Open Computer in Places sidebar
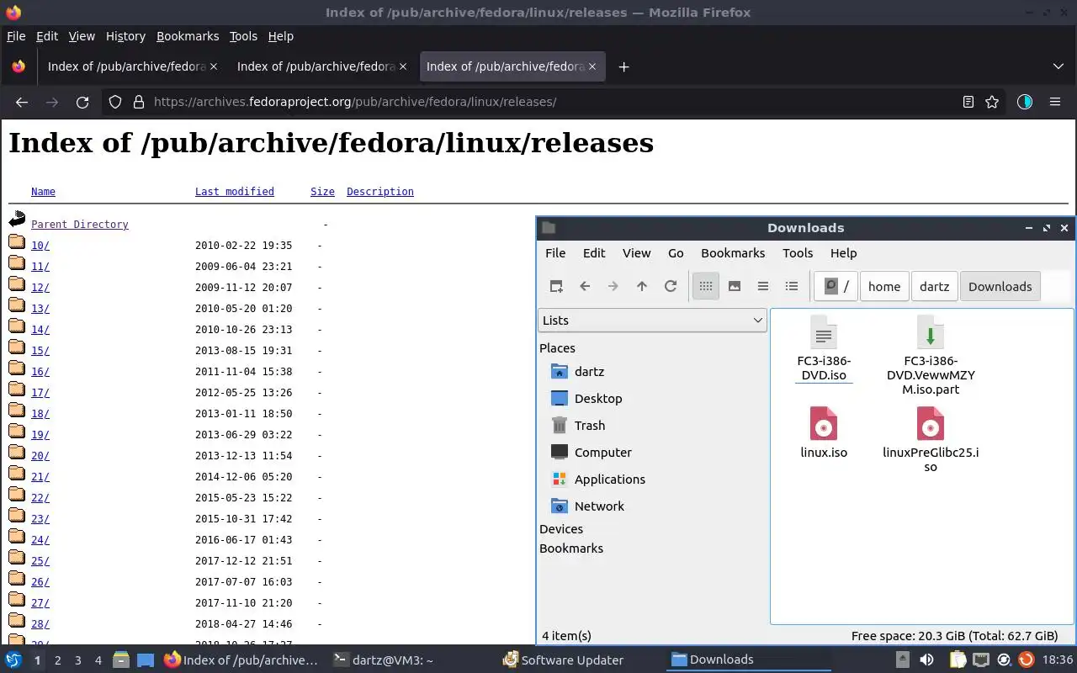Viewport: 1077px width, 673px height. 602,453
